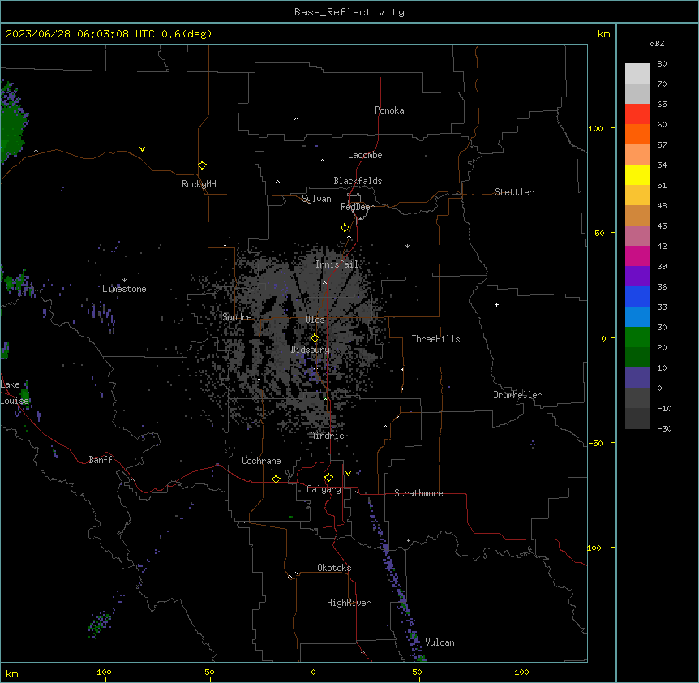This screenshot has width=699, height=683.
Task: Click the Limestone label on the map
Action: click(x=124, y=289)
